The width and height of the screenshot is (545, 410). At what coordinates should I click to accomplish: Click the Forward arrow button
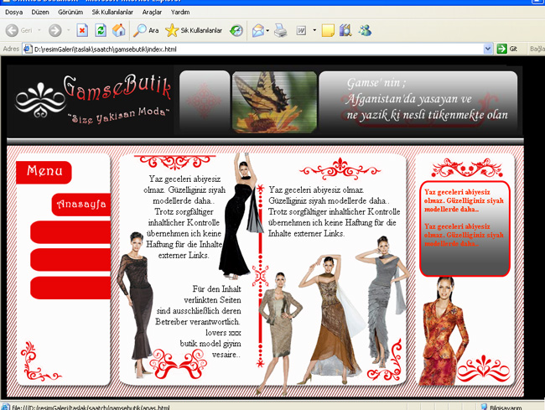coord(54,30)
